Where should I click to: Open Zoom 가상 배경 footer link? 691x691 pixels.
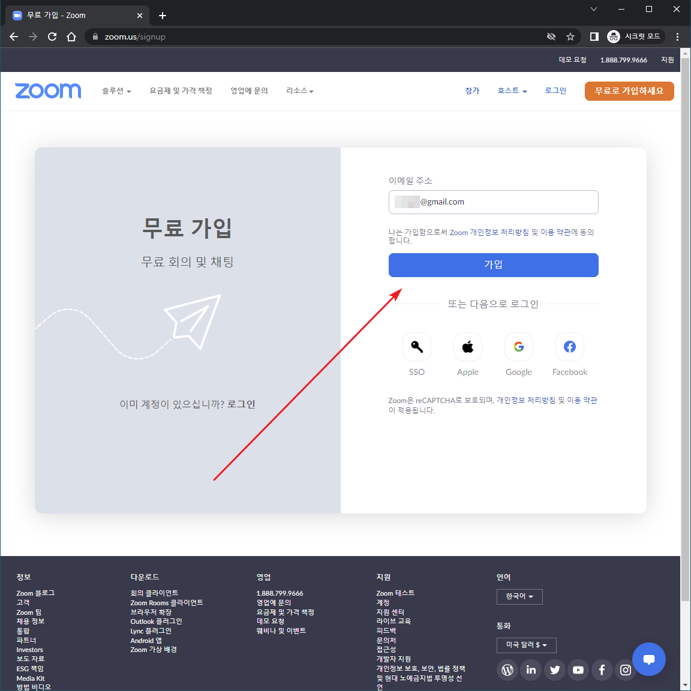point(154,650)
